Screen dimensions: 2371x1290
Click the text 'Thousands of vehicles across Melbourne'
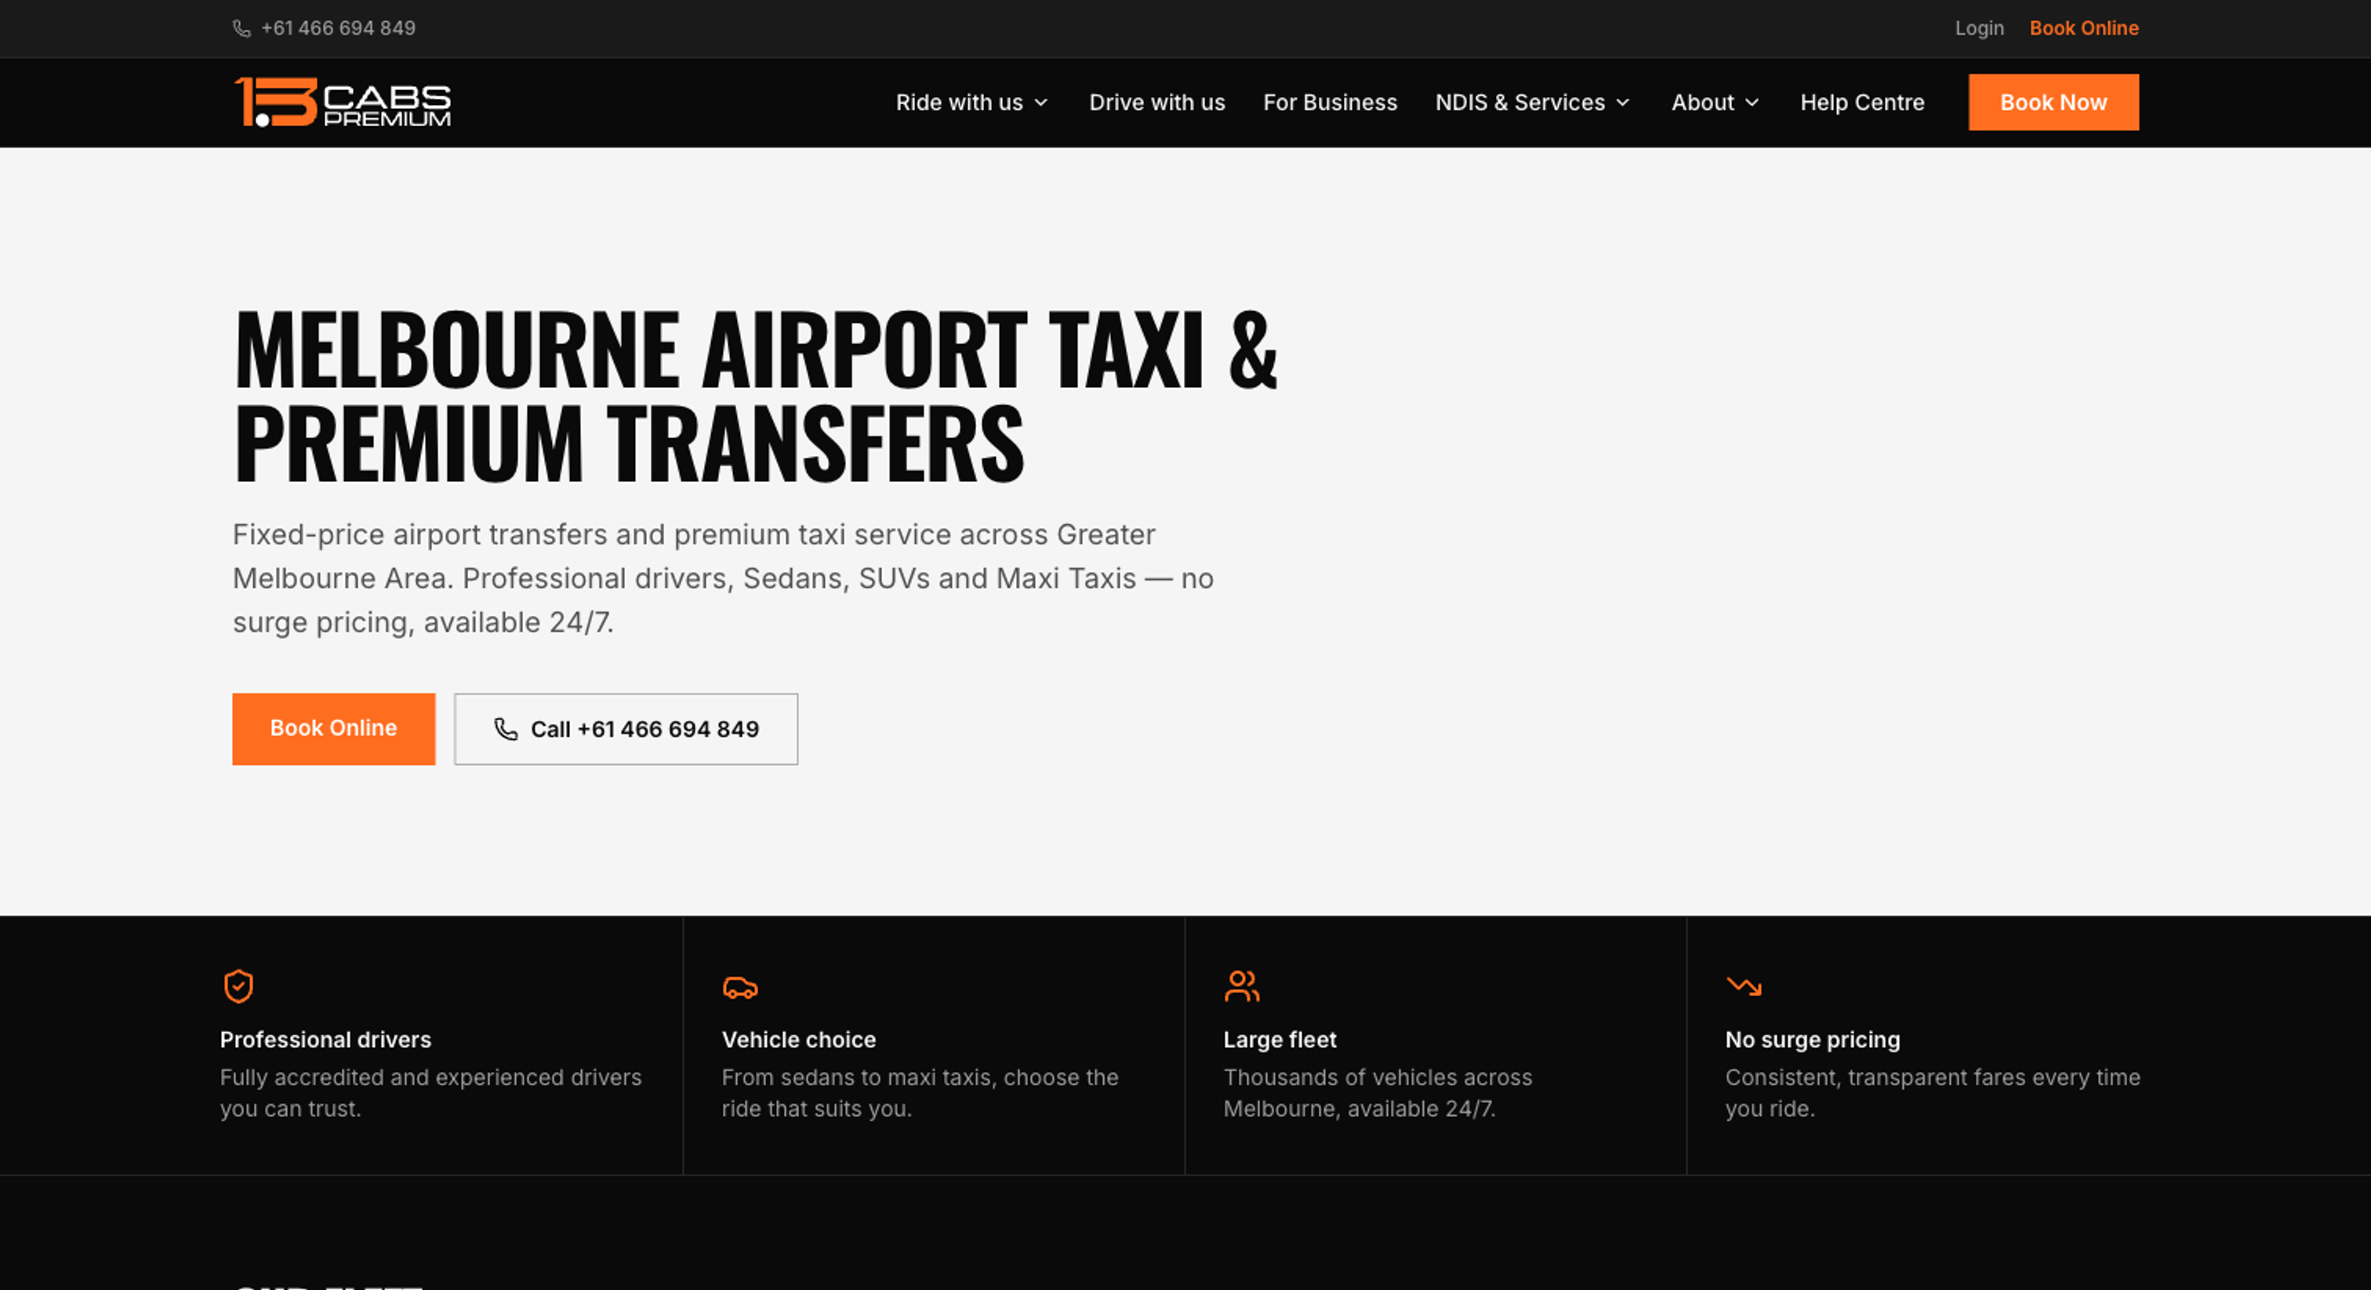[1378, 1093]
